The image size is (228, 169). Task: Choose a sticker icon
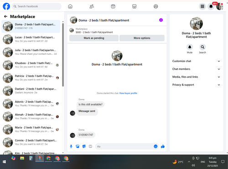point(84,146)
